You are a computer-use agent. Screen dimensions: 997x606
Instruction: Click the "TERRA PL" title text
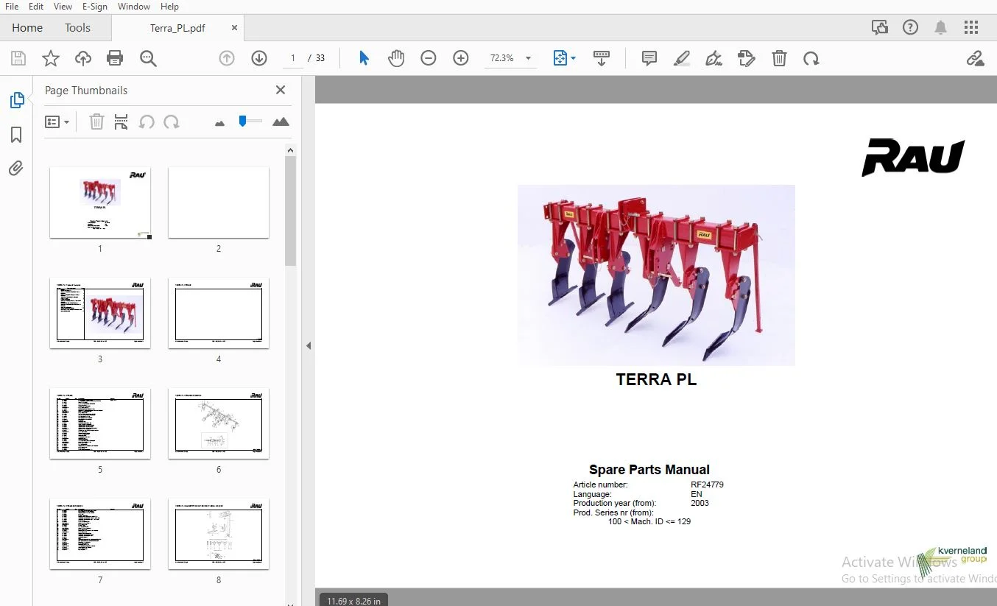(x=656, y=380)
